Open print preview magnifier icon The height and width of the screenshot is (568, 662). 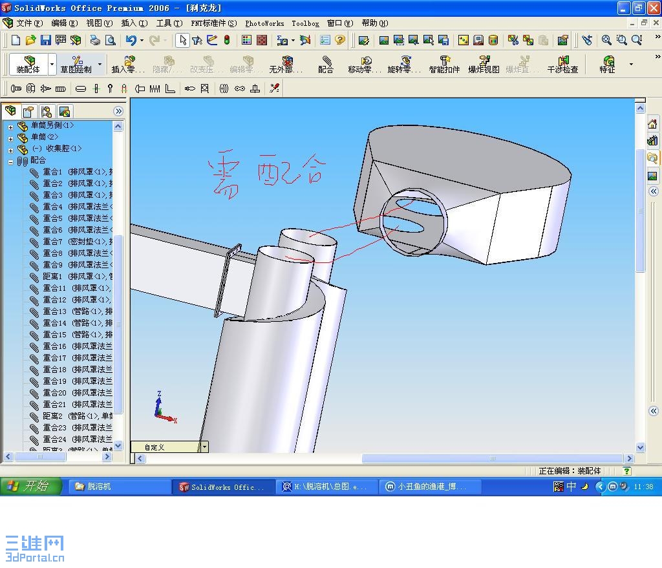click(110, 40)
